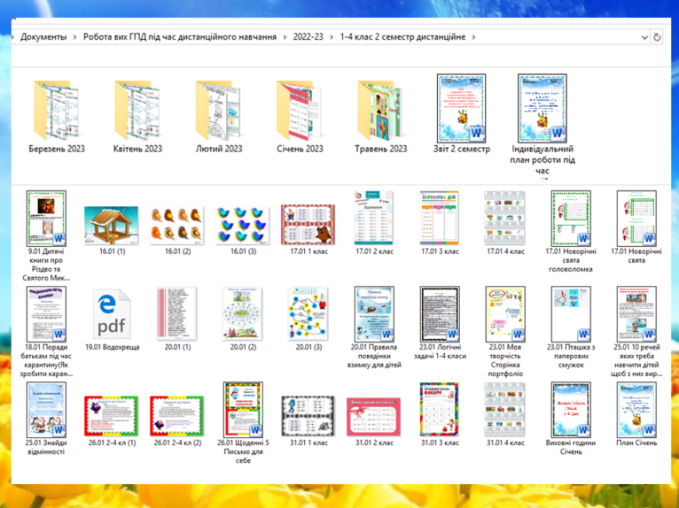Expand the chevron after 2022-23 breadcrumb

[x=332, y=37]
